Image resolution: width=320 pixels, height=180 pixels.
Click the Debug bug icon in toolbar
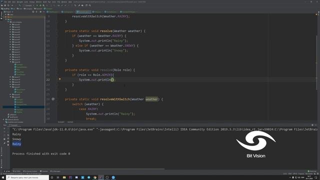point(40,5)
